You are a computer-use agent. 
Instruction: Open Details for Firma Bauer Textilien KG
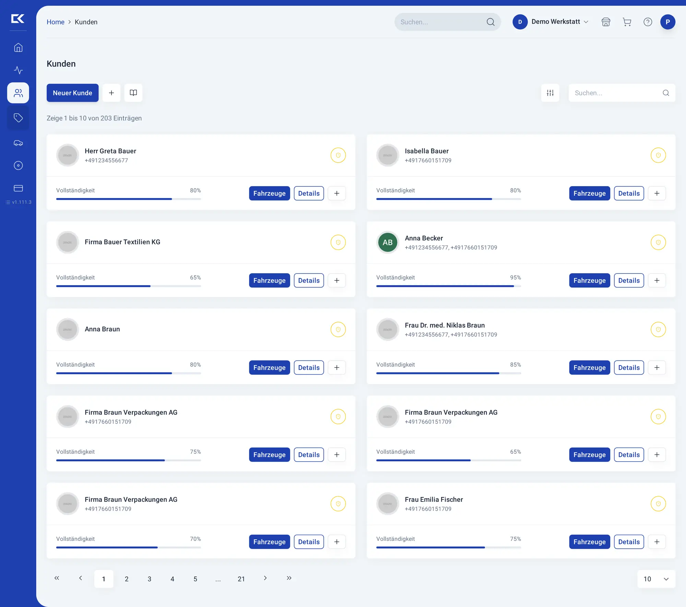(x=309, y=280)
